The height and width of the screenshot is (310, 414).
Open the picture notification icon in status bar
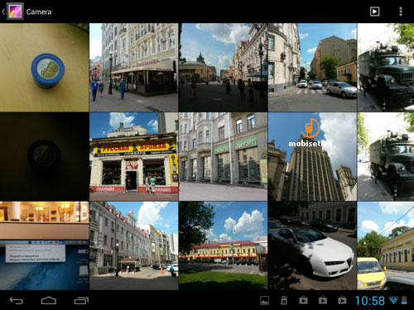coord(265,300)
